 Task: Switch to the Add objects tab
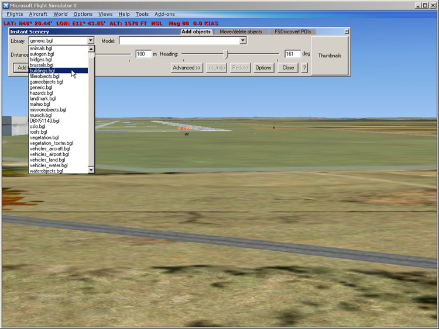click(x=196, y=32)
